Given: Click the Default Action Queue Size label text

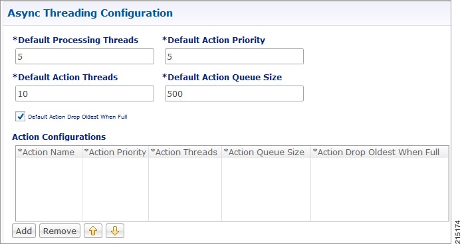Looking at the screenshot, I should click(222, 77).
